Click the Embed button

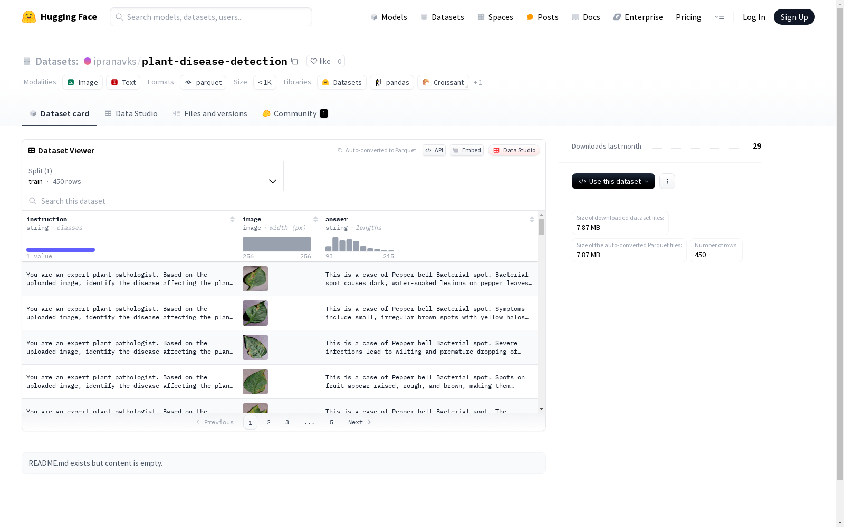point(467,150)
